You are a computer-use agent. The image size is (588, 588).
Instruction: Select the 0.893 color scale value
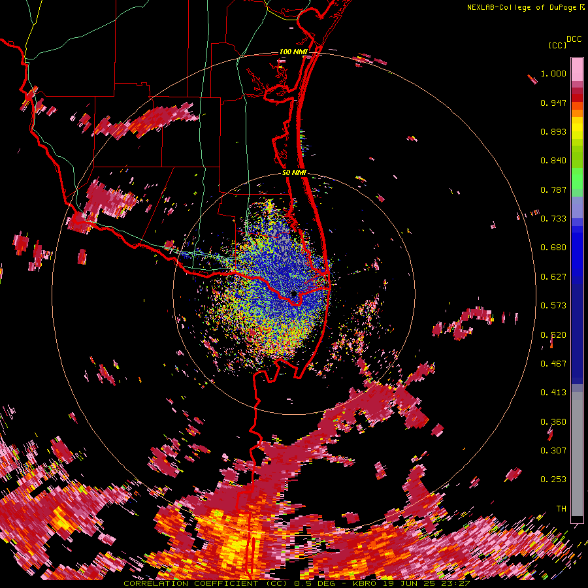point(553,131)
